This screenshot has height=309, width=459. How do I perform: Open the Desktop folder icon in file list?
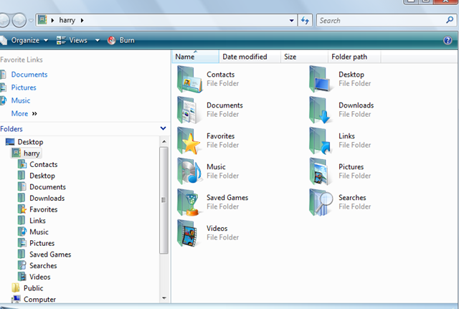[321, 80]
